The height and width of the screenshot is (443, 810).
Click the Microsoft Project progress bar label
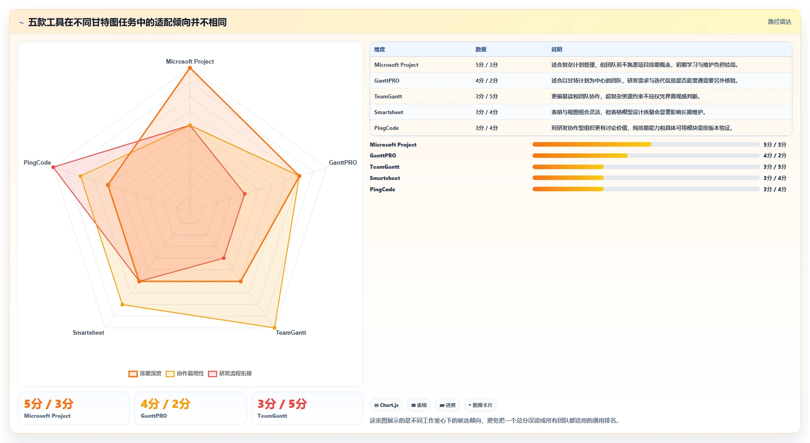click(x=393, y=145)
